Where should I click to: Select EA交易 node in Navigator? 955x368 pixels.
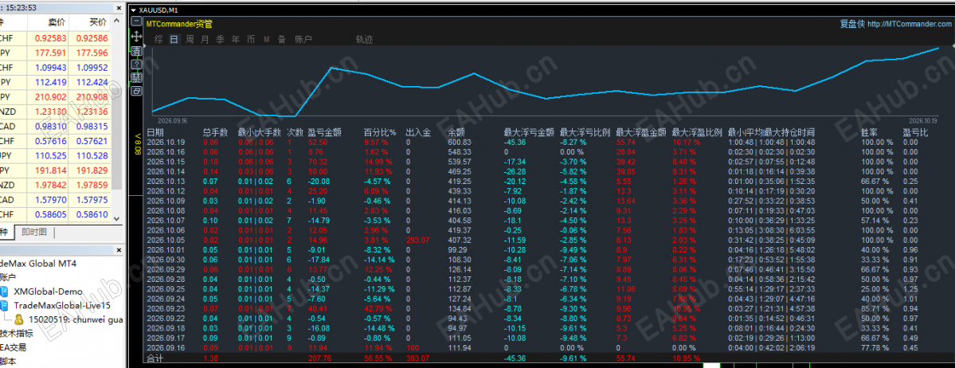pos(13,347)
